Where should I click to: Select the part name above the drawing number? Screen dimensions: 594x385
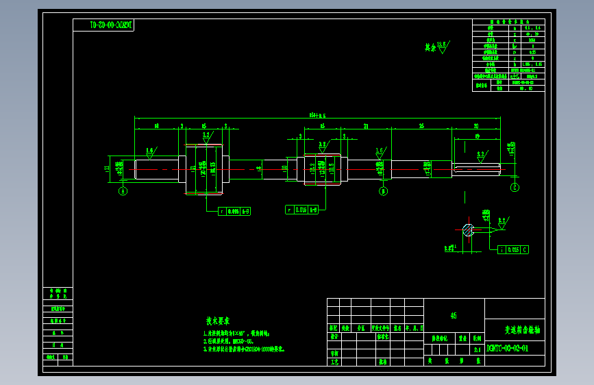click(x=522, y=330)
